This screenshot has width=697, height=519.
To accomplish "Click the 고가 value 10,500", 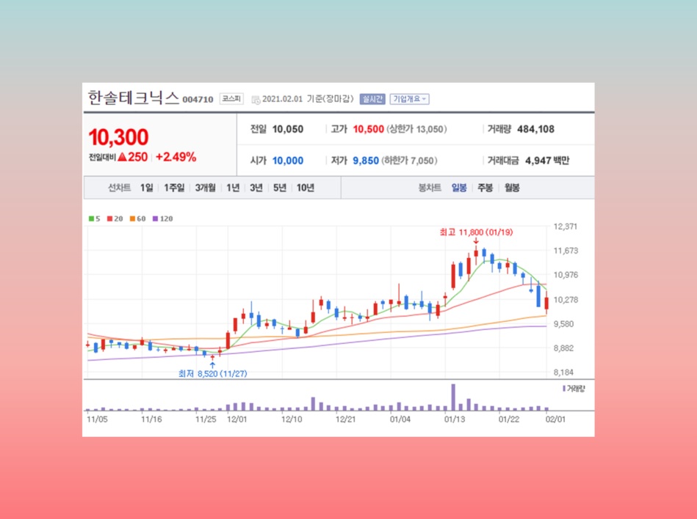I will point(368,130).
